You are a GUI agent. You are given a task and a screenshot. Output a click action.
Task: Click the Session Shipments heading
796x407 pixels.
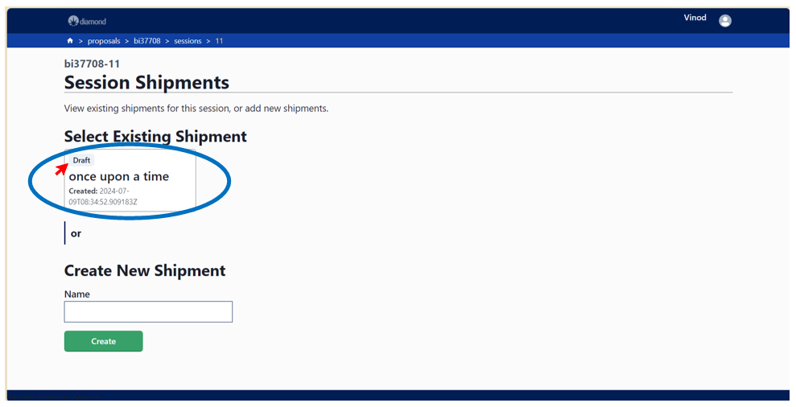click(146, 82)
